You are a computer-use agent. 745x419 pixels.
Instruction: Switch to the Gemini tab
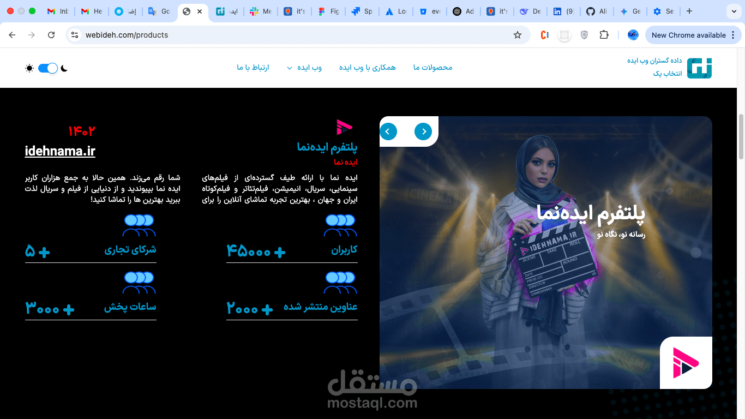pos(630,11)
